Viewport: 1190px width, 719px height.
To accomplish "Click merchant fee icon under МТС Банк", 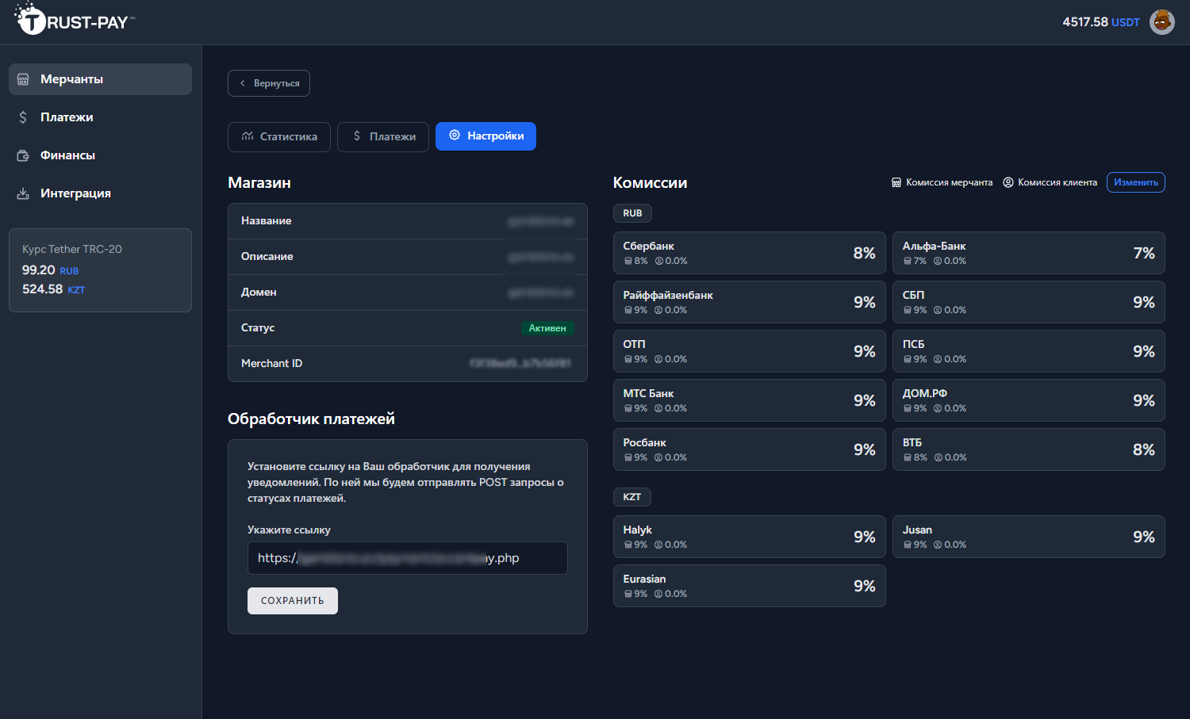I will click(628, 408).
